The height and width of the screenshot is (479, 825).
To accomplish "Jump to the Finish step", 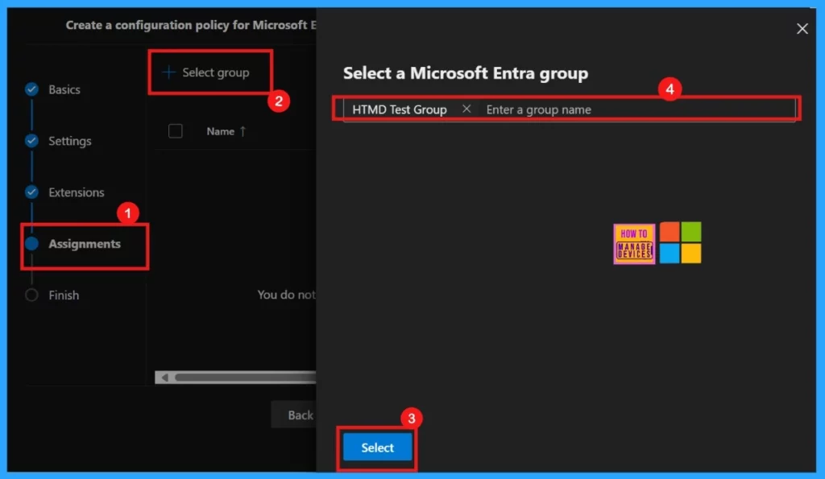I will click(x=64, y=295).
